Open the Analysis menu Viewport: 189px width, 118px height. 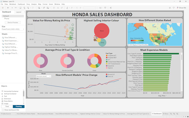pyautogui.click(x=34, y=4)
